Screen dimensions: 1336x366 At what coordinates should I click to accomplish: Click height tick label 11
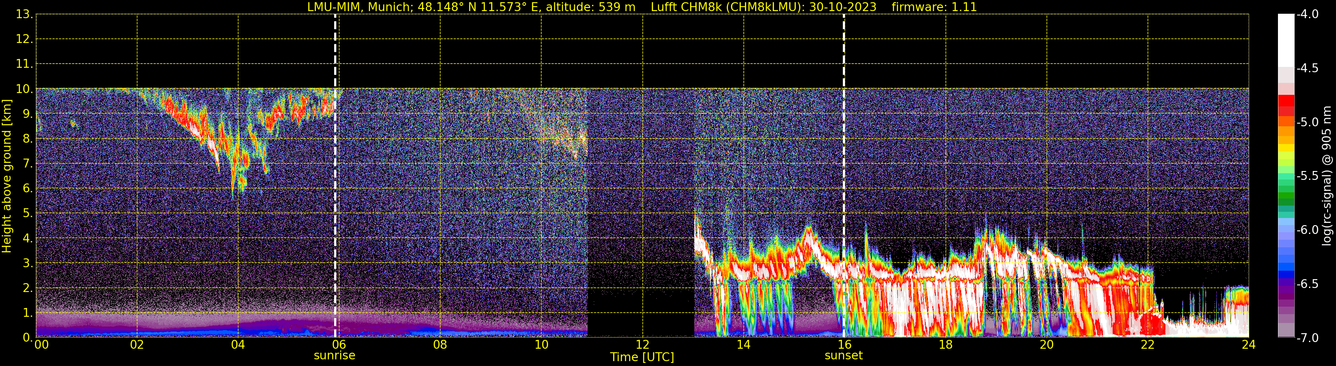coord(24,64)
